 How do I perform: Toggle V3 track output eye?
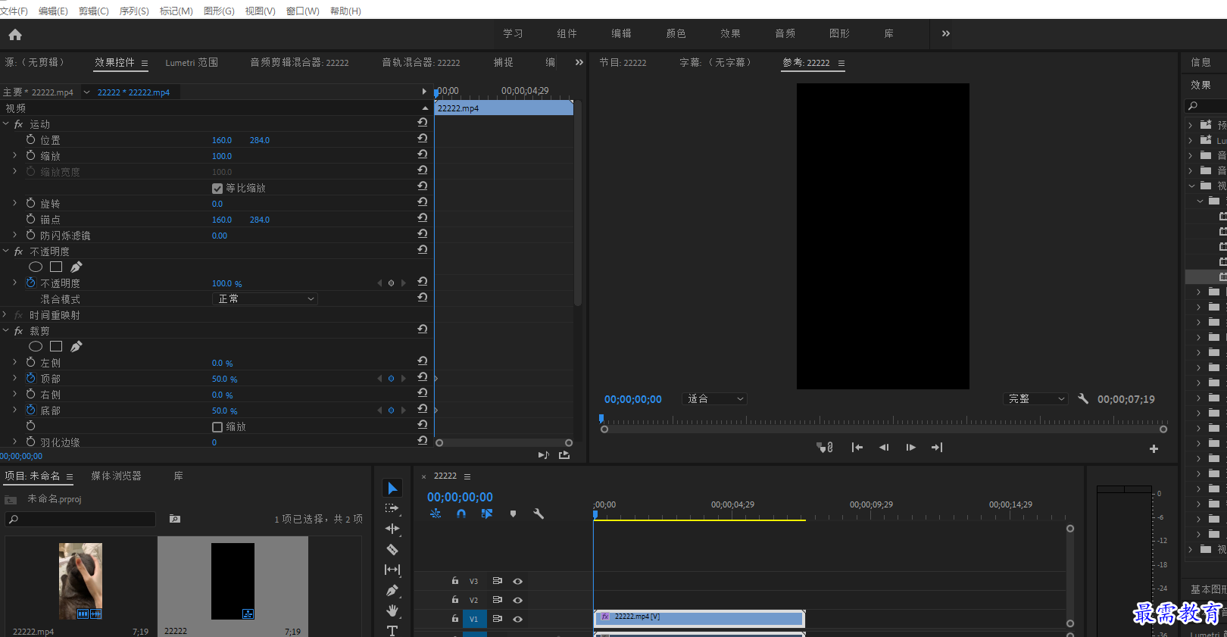518,582
